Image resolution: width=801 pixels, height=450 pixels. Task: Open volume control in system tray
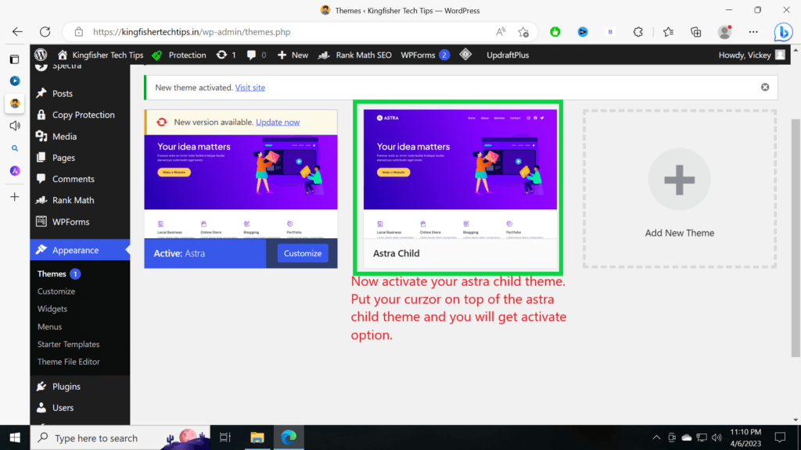(717, 437)
